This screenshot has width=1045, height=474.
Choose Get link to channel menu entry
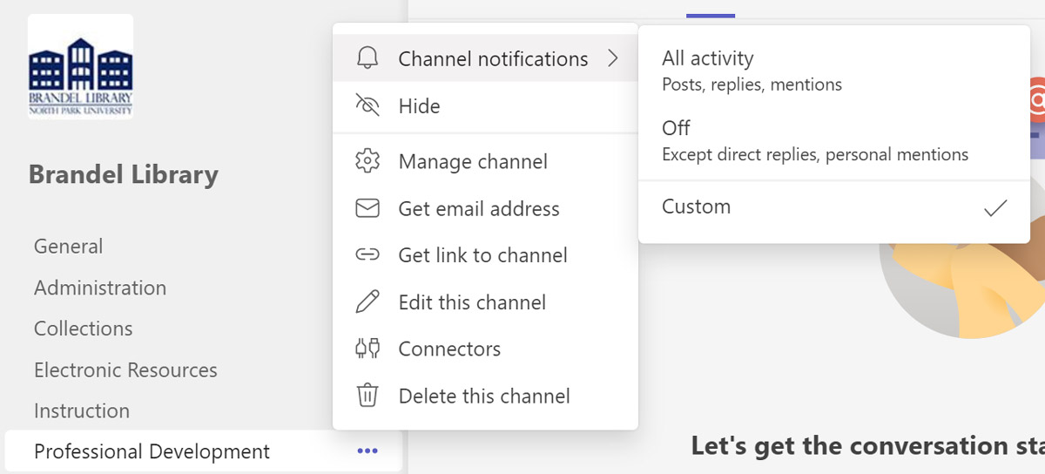(x=482, y=255)
